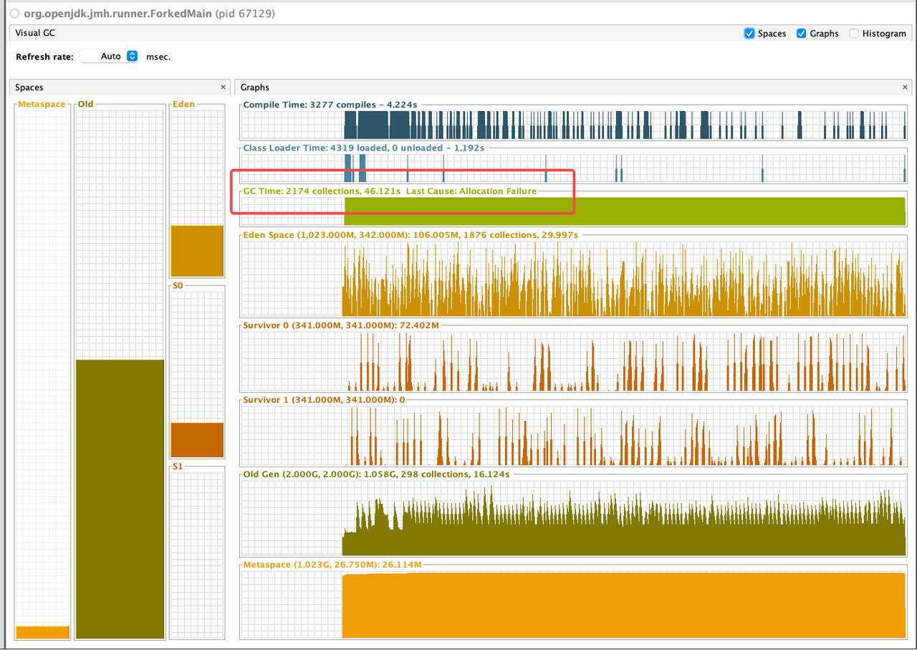Screen dimensions: 917x650
Task: Click the S1 label in Spaces
Action: point(178,467)
